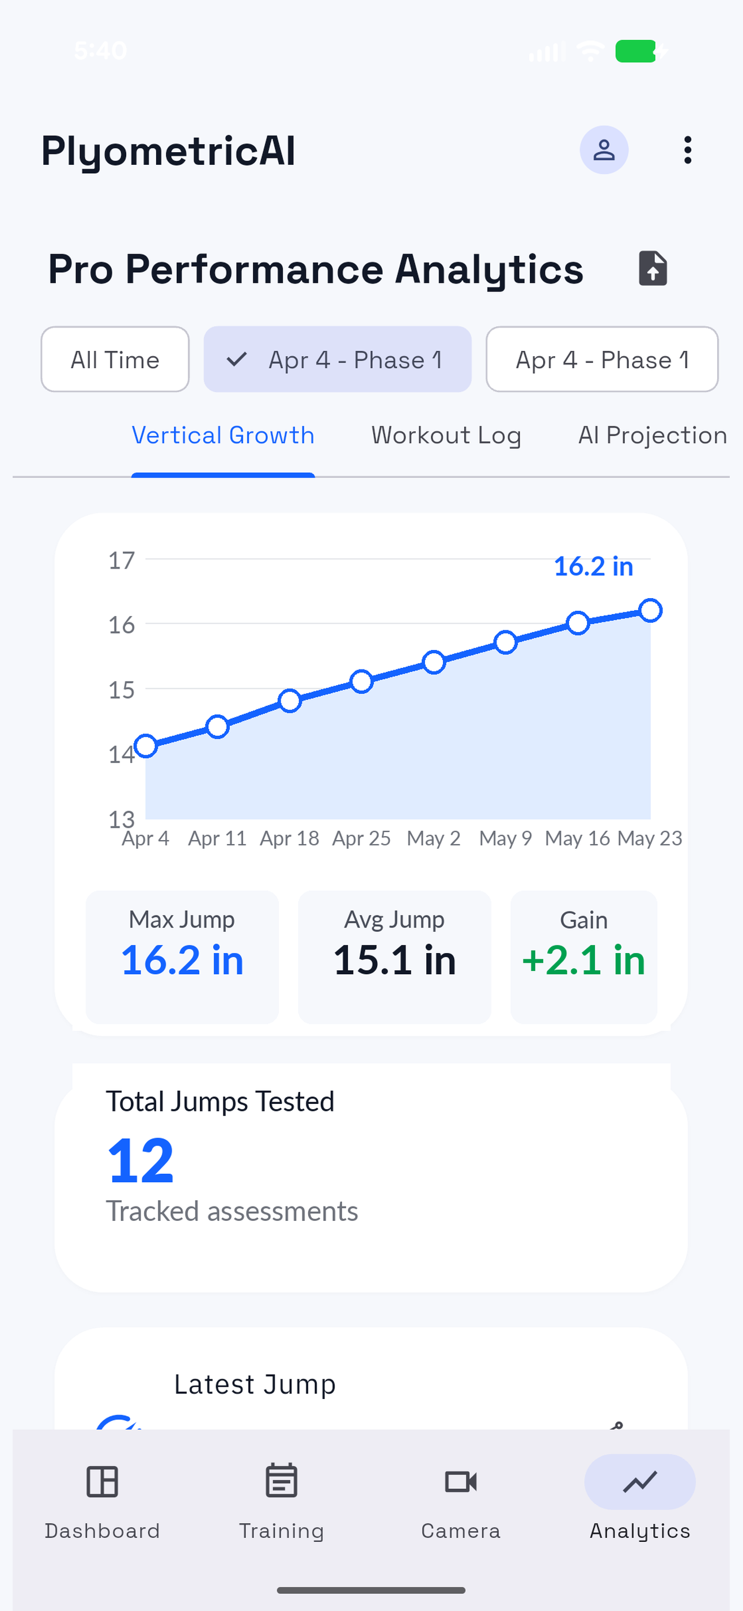Image resolution: width=743 pixels, height=1611 pixels.
Task: Deselect the checked Apr 4 - Phase 1 chip
Action: pyautogui.click(x=338, y=359)
